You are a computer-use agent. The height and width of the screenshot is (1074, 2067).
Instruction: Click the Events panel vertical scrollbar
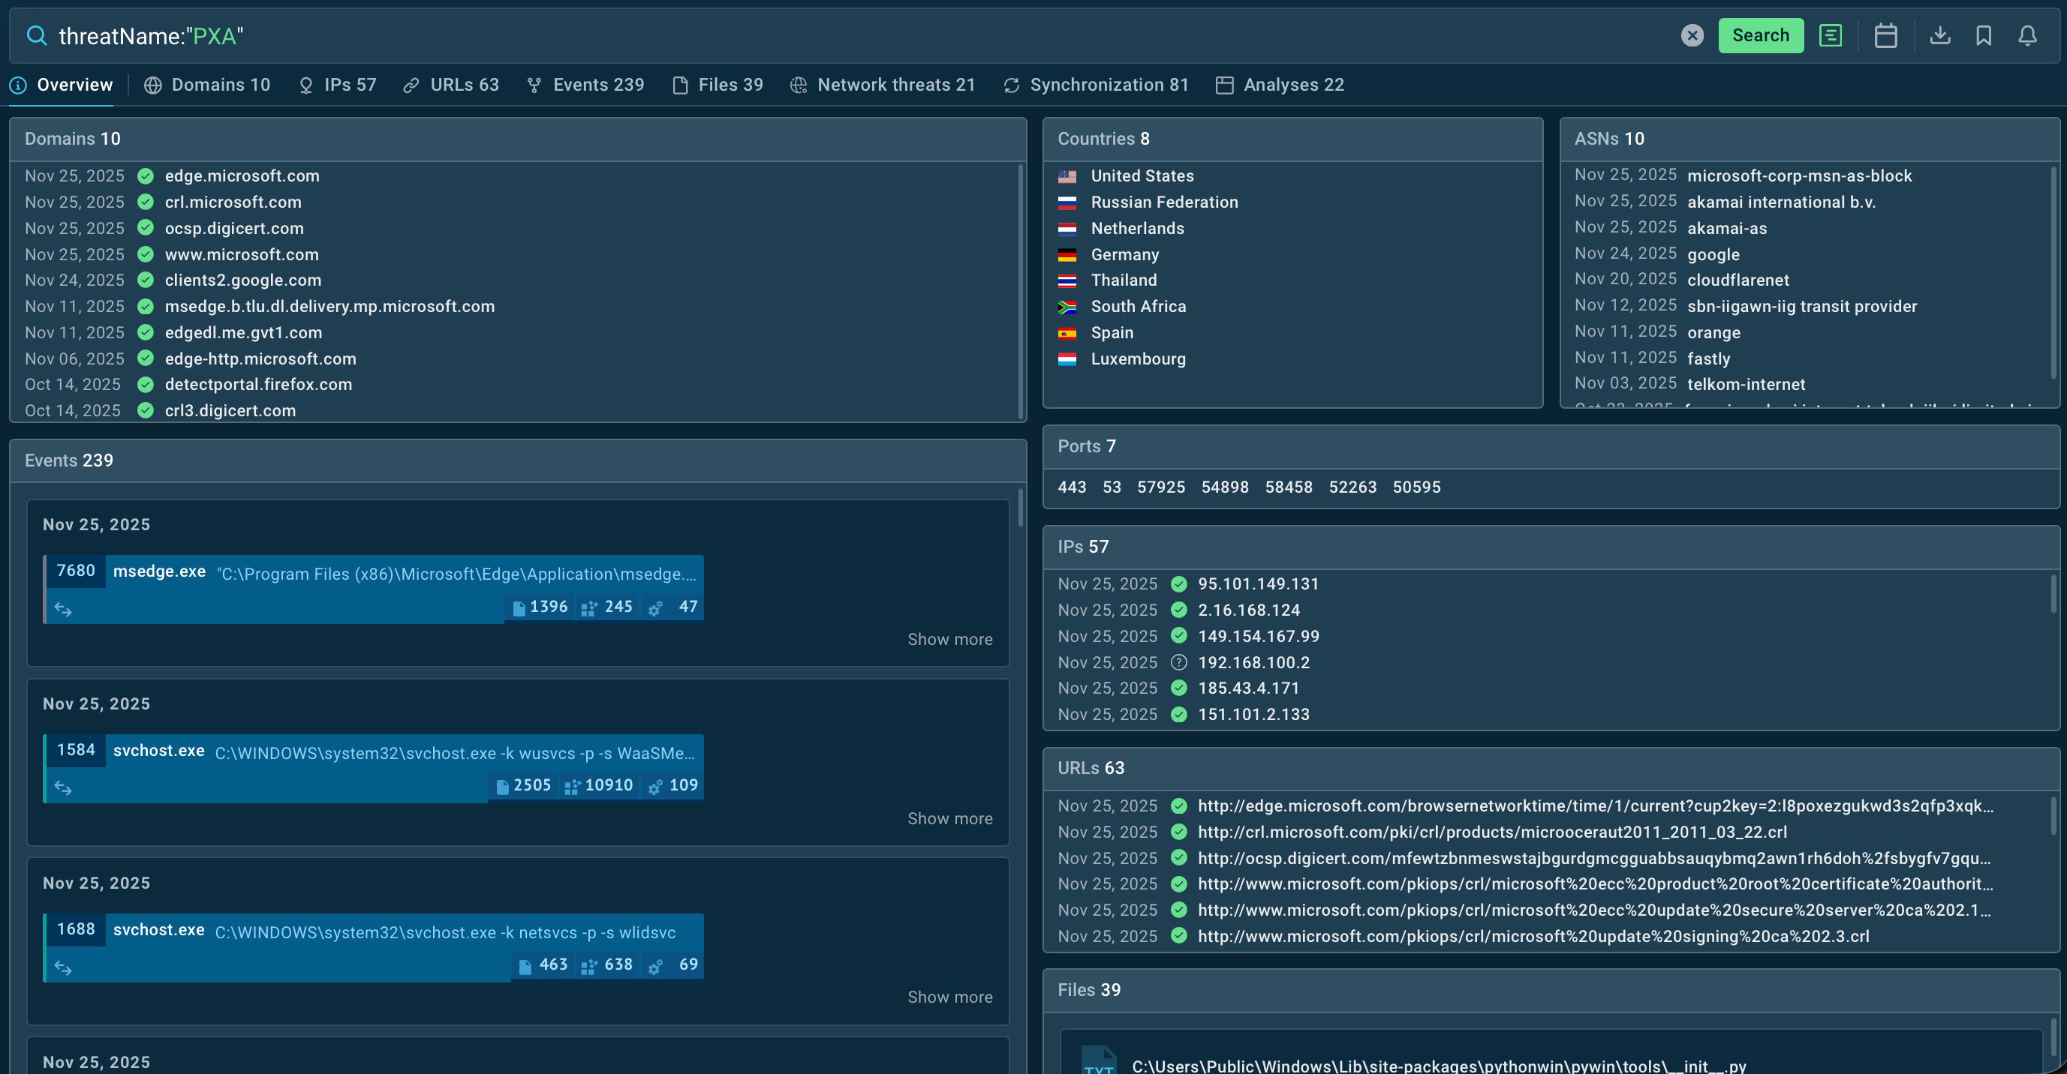click(1020, 508)
